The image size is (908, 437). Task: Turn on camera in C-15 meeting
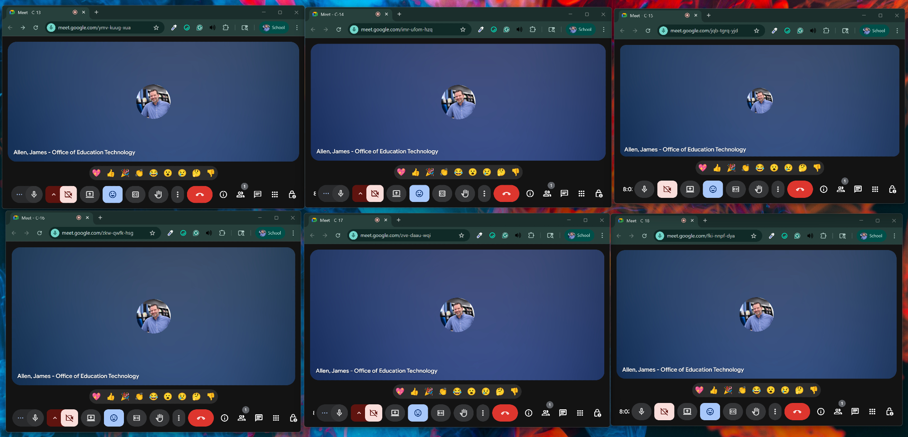tap(667, 189)
